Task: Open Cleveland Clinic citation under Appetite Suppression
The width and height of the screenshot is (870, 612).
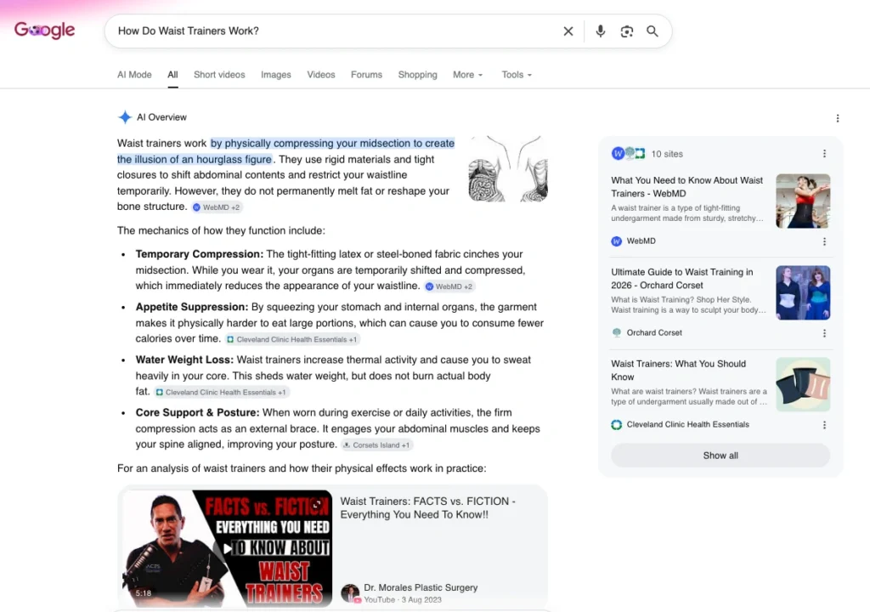Action: [292, 339]
